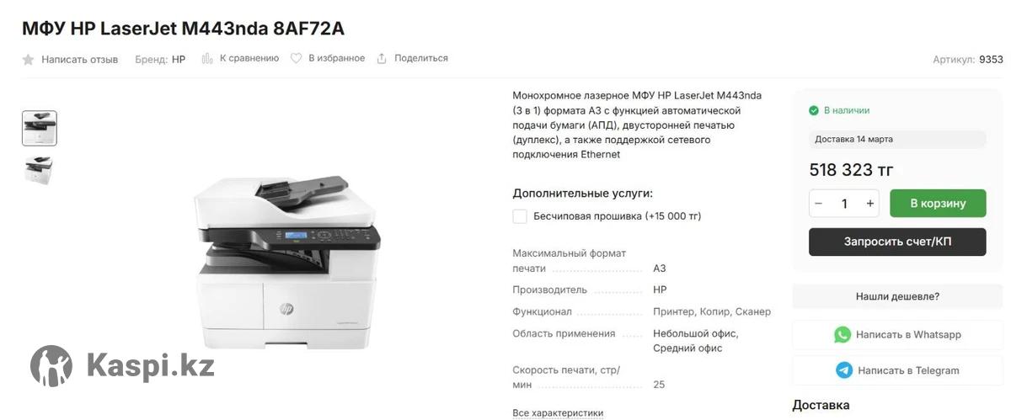Click the star icon beside Написать отзыв
Screen dimensions: 1011x420
click(x=28, y=60)
